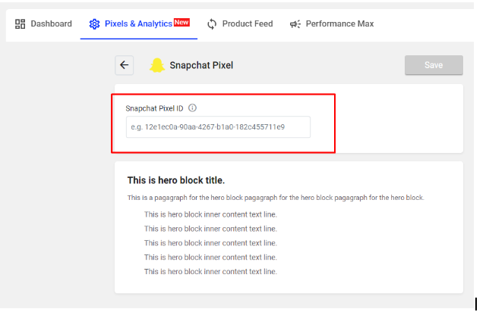
Task: Click the hero block paragraph text
Action: [276, 198]
